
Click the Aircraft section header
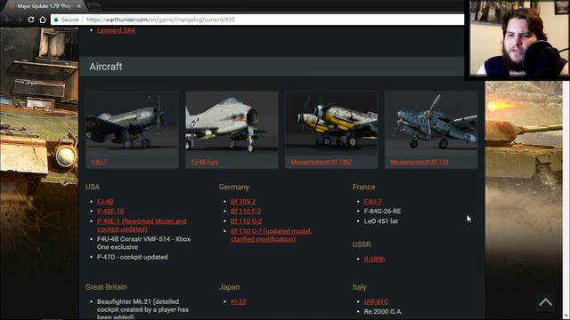pos(271,67)
